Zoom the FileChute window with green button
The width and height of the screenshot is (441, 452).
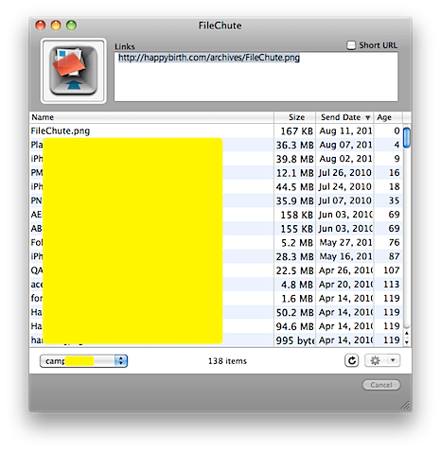[71, 26]
